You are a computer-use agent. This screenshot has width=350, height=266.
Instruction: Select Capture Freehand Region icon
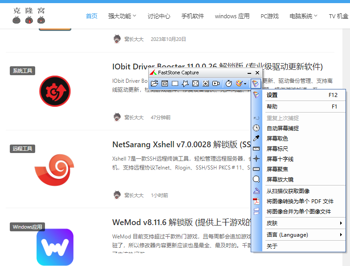coord(185,83)
